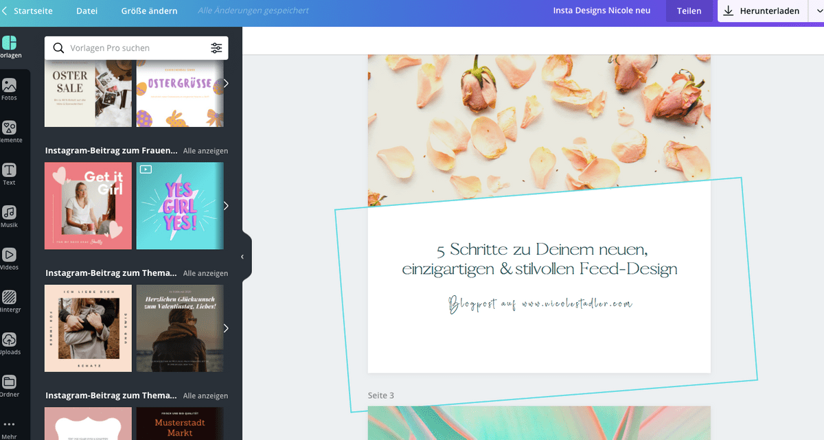Open the Videos sidebar tab
Viewport: 824px width, 440px height.
[x=10, y=259]
